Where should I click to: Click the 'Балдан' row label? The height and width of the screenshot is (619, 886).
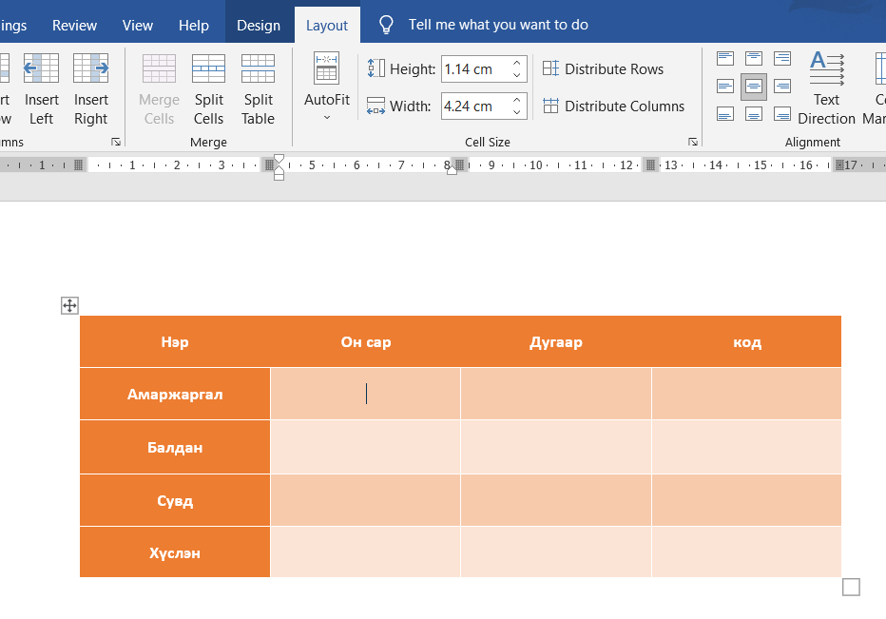175,447
